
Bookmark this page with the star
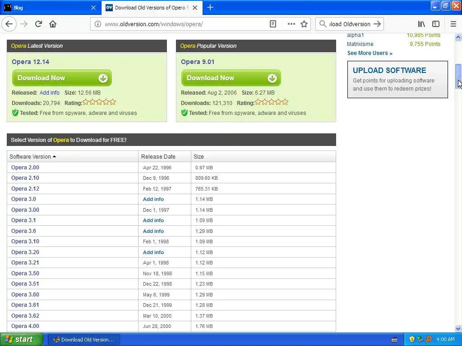(x=304, y=24)
